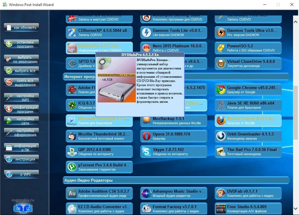The image size is (299, 215).
Task: Click the Mozilla Firefox icon
Action: pos(221,121)
